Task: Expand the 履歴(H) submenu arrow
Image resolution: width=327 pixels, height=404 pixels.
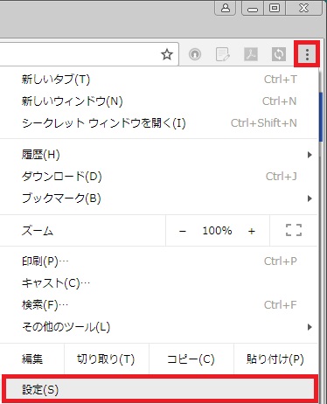Action: click(x=310, y=155)
